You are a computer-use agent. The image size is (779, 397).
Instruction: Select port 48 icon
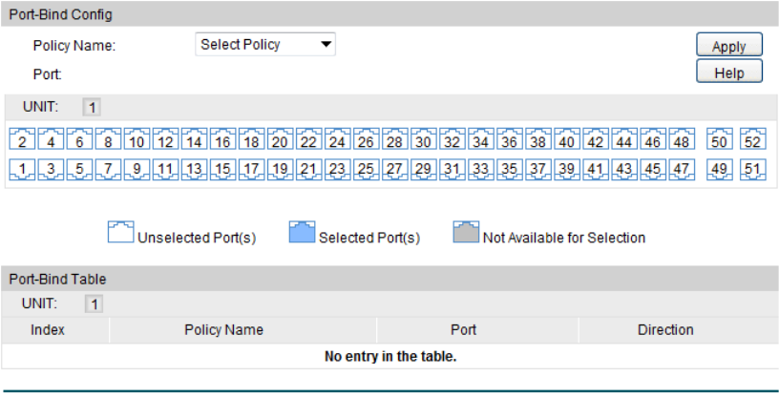pyautogui.click(x=682, y=141)
